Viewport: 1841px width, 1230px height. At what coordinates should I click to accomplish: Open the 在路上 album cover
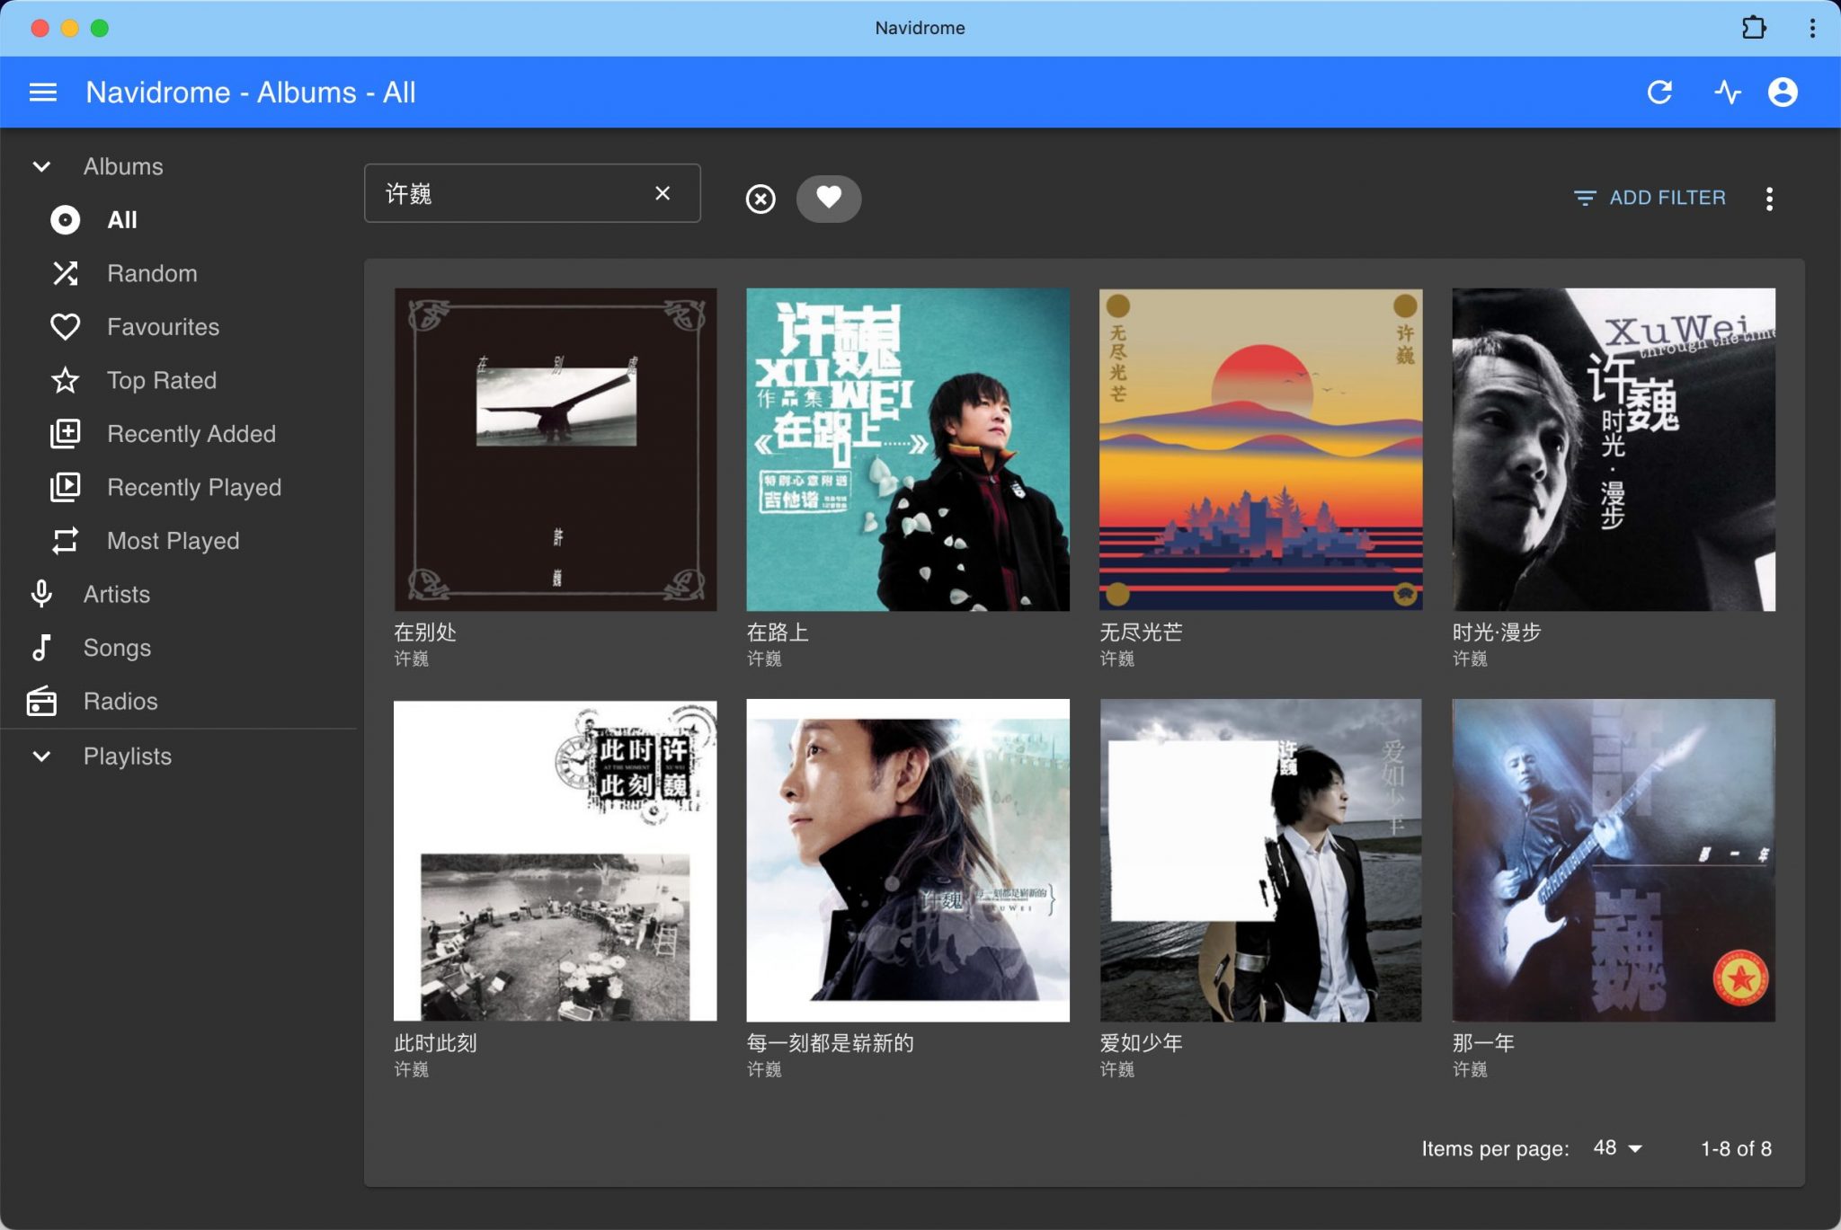point(908,449)
